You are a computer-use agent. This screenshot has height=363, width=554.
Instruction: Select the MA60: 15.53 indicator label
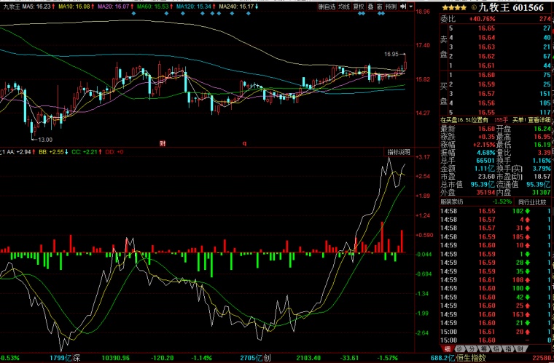tap(155, 7)
